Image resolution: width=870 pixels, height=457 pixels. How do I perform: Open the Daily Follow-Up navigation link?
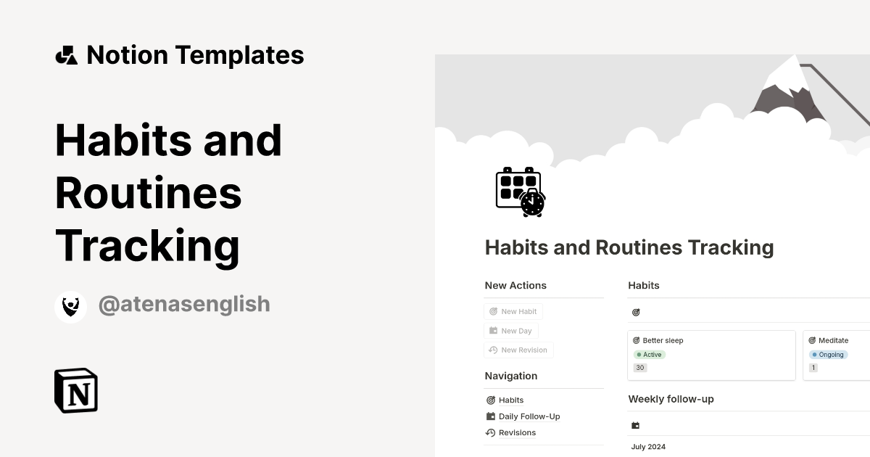pos(529,416)
